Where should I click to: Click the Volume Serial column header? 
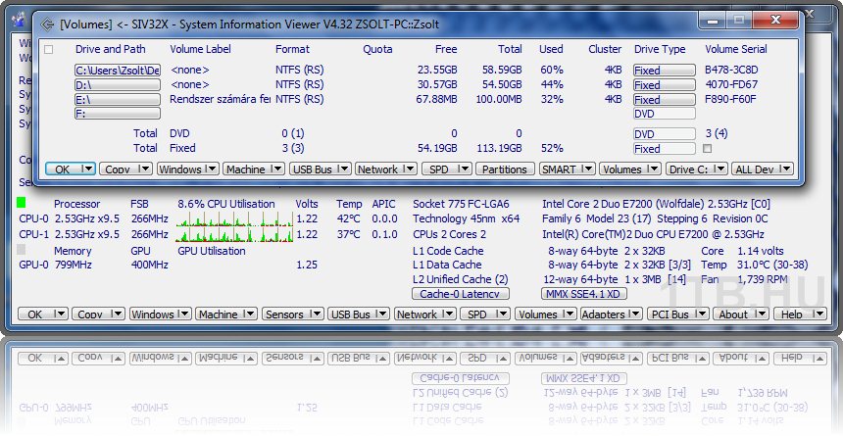click(x=736, y=49)
